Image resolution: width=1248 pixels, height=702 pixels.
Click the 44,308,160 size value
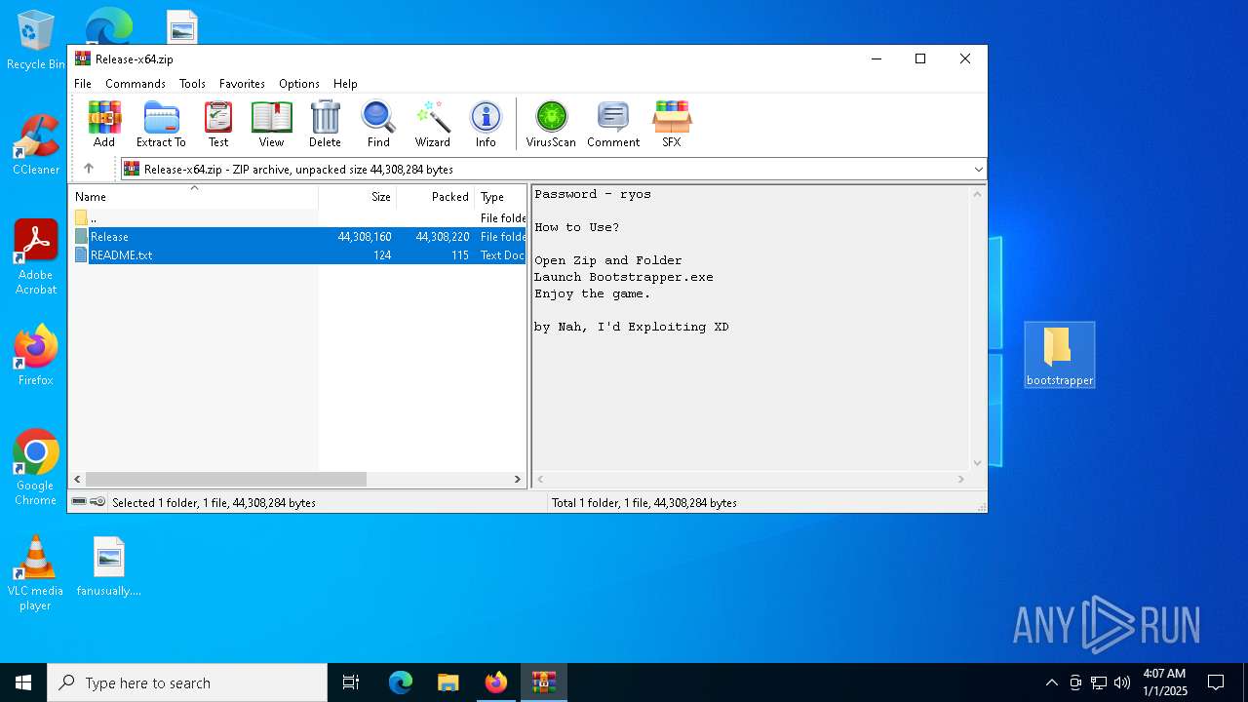(365, 237)
